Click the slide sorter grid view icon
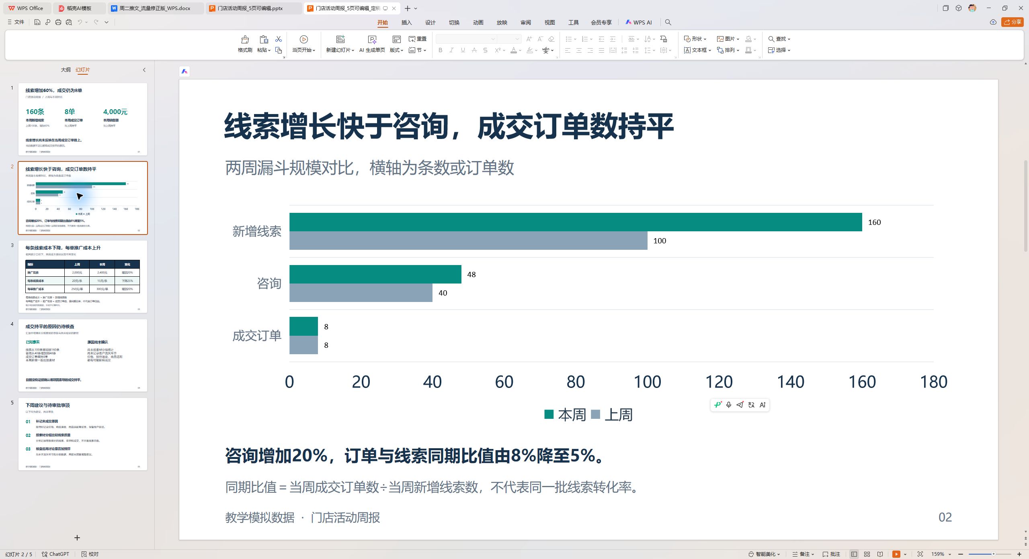Viewport: 1029px width, 559px height. coord(867,554)
